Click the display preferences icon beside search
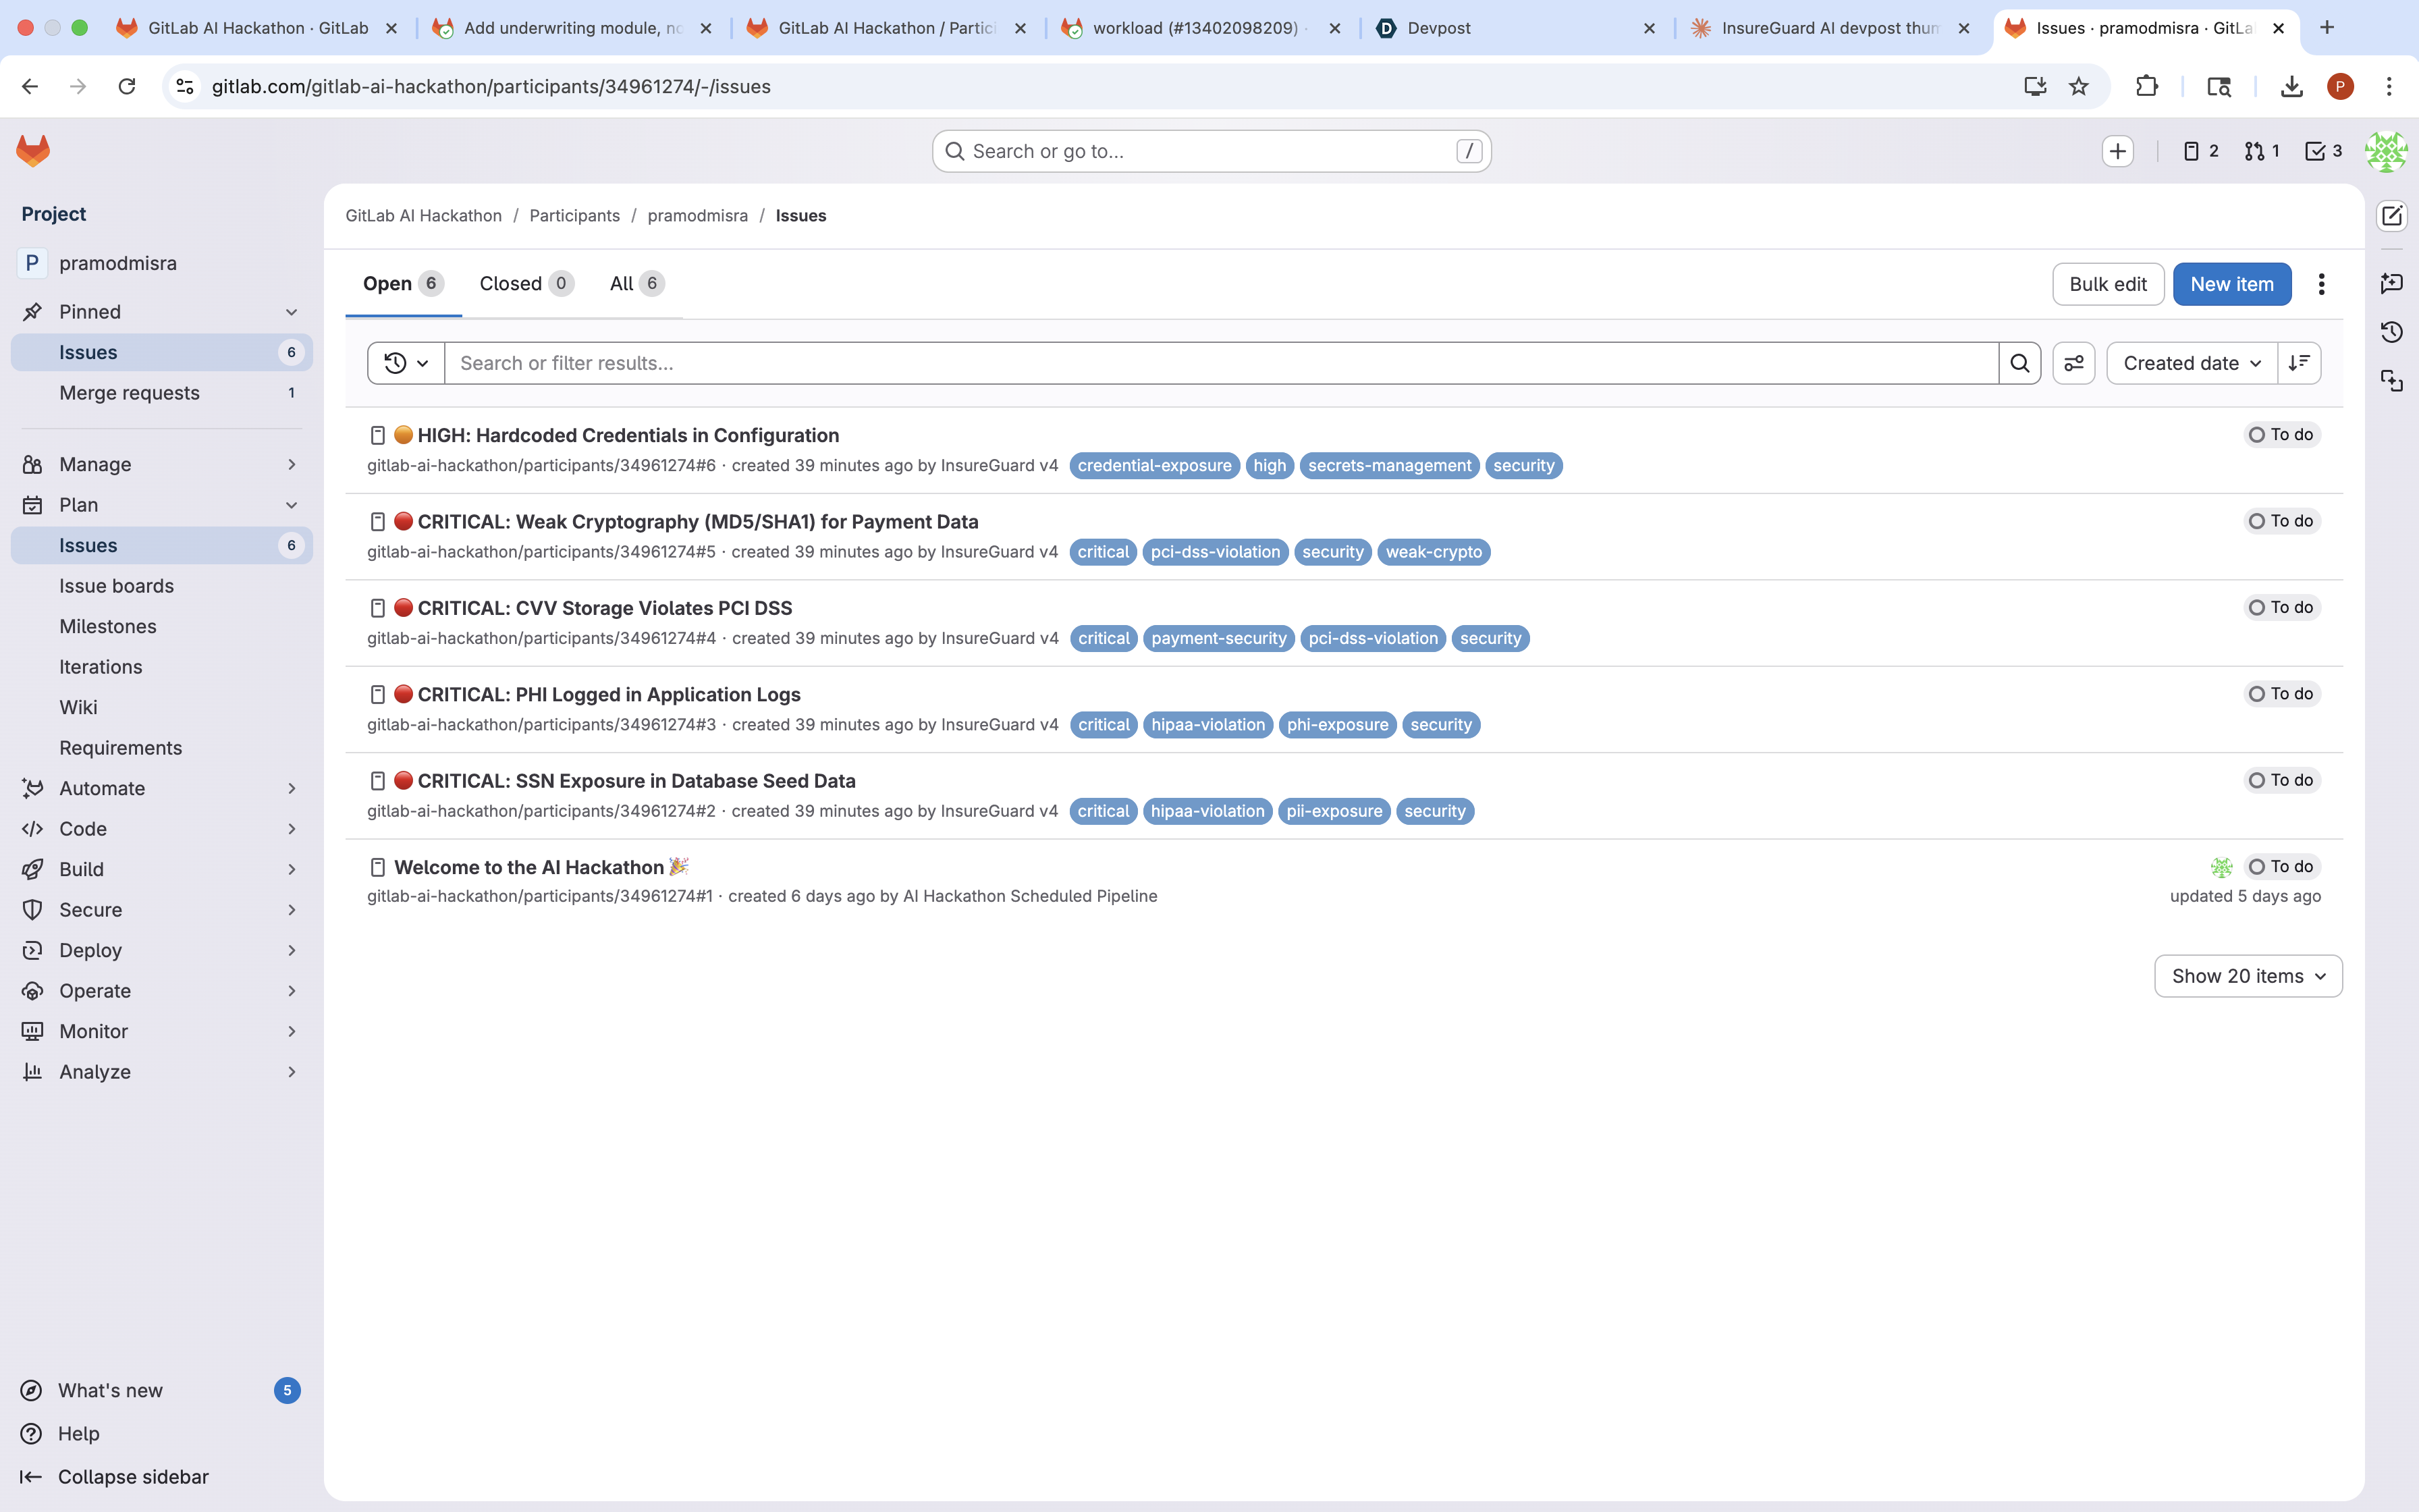Image resolution: width=2419 pixels, height=1512 pixels. 2073,363
